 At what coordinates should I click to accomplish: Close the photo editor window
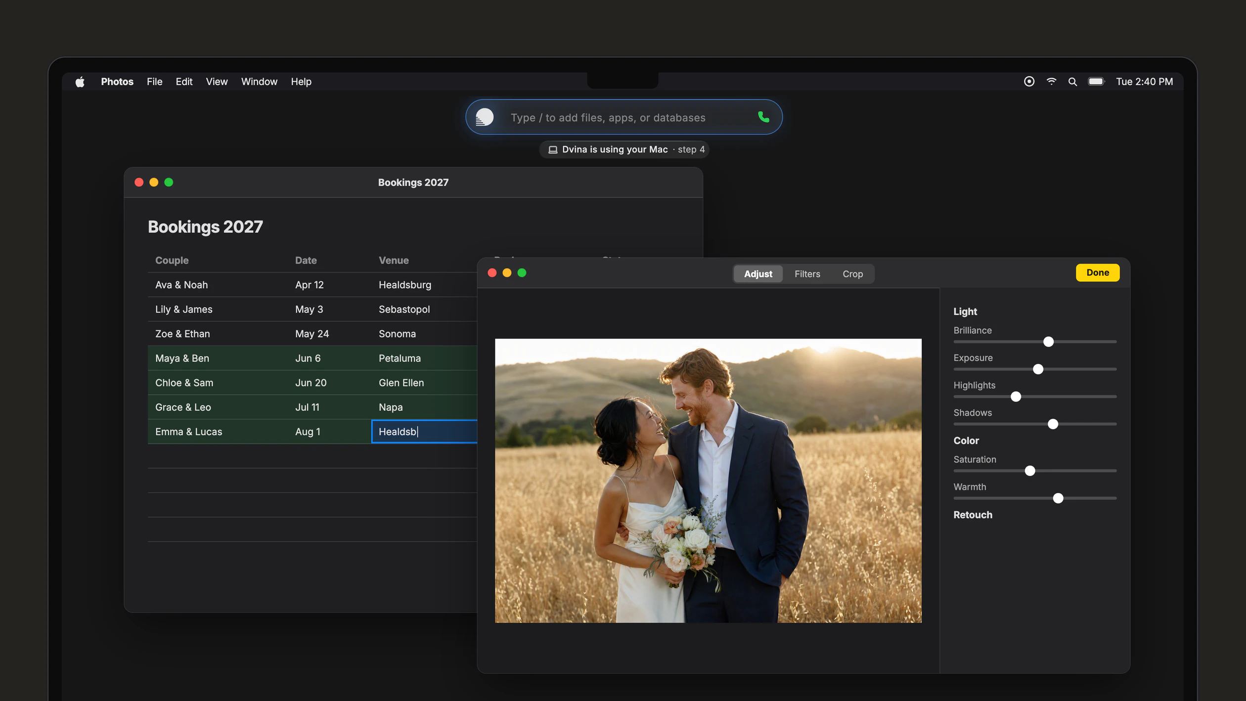click(492, 273)
